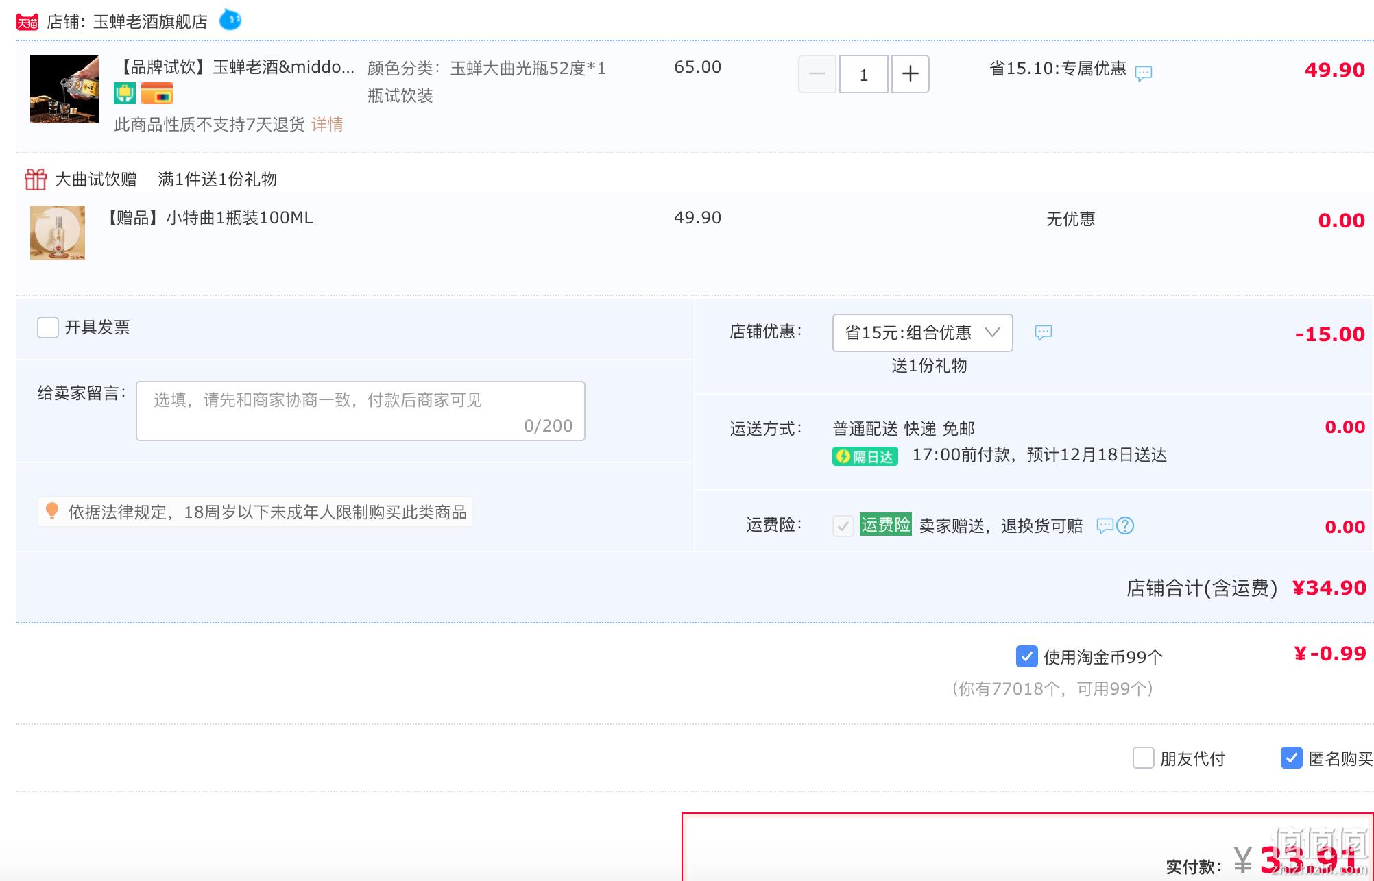Click the comment icon beside store discount dropdown
1374x881 pixels.
(x=1044, y=333)
